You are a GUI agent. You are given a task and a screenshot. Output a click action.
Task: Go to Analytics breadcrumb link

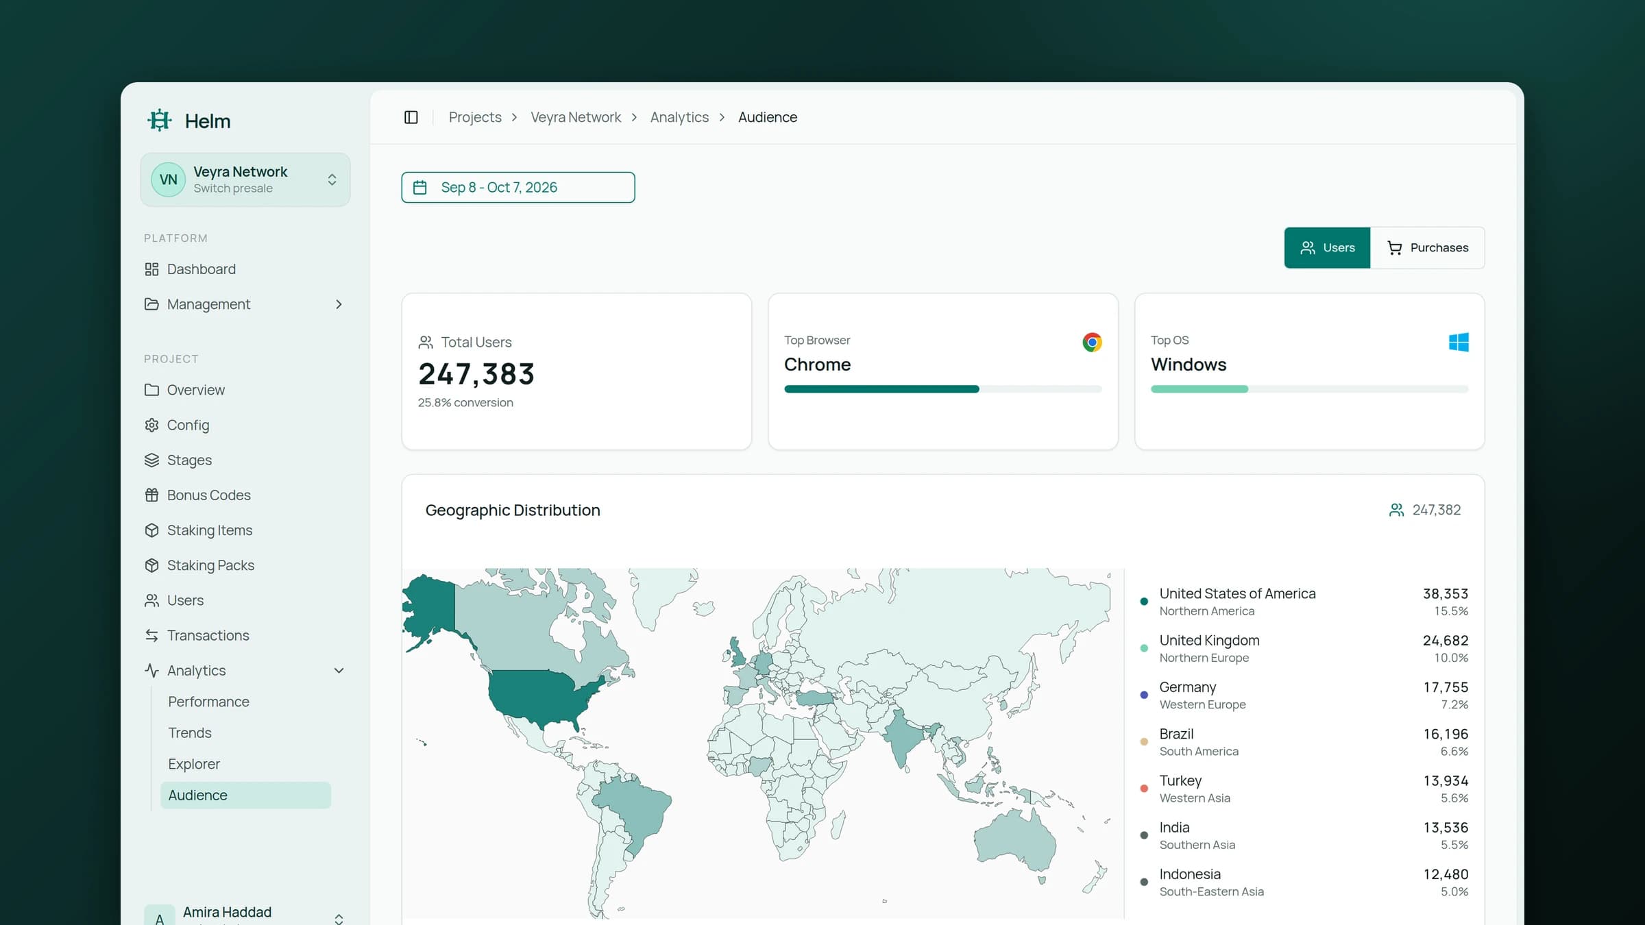(679, 117)
